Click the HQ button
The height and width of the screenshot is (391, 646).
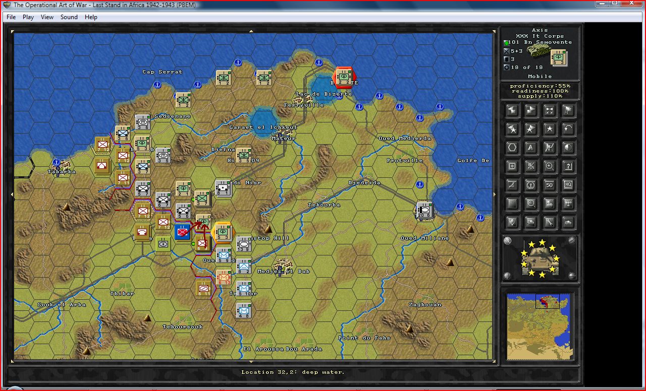[568, 185]
